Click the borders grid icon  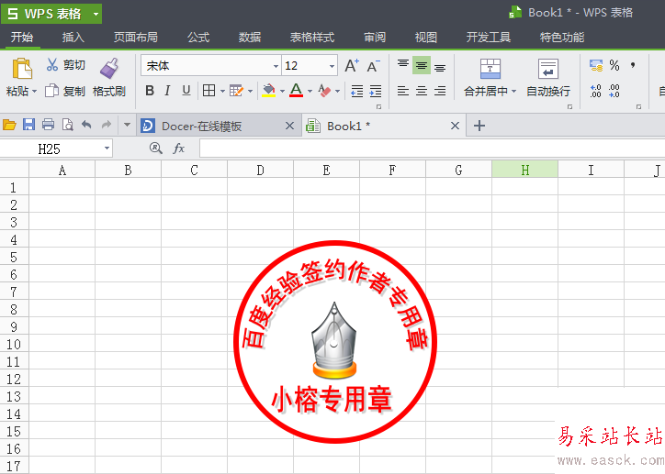coord(209,91)
